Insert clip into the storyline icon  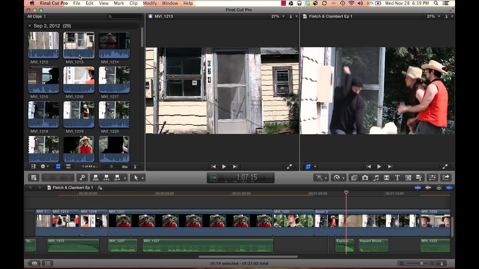[107, 178]
